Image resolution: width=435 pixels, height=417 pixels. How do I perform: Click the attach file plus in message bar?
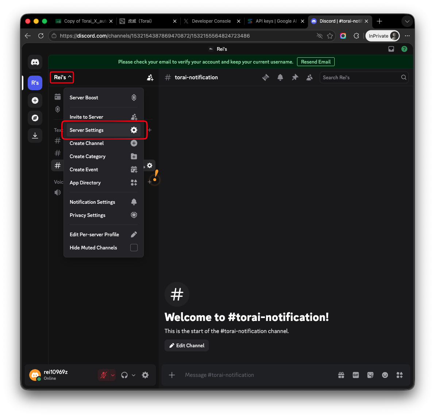[x=172, y=375]
